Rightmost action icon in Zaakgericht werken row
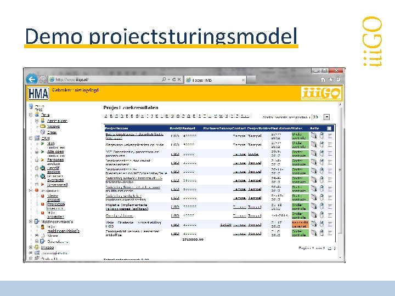395x296 pixels. point(330,233)
